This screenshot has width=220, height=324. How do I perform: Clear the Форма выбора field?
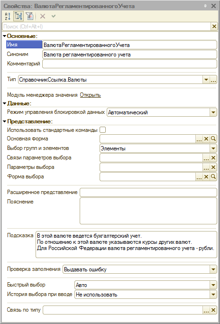[x=206, y=177]
